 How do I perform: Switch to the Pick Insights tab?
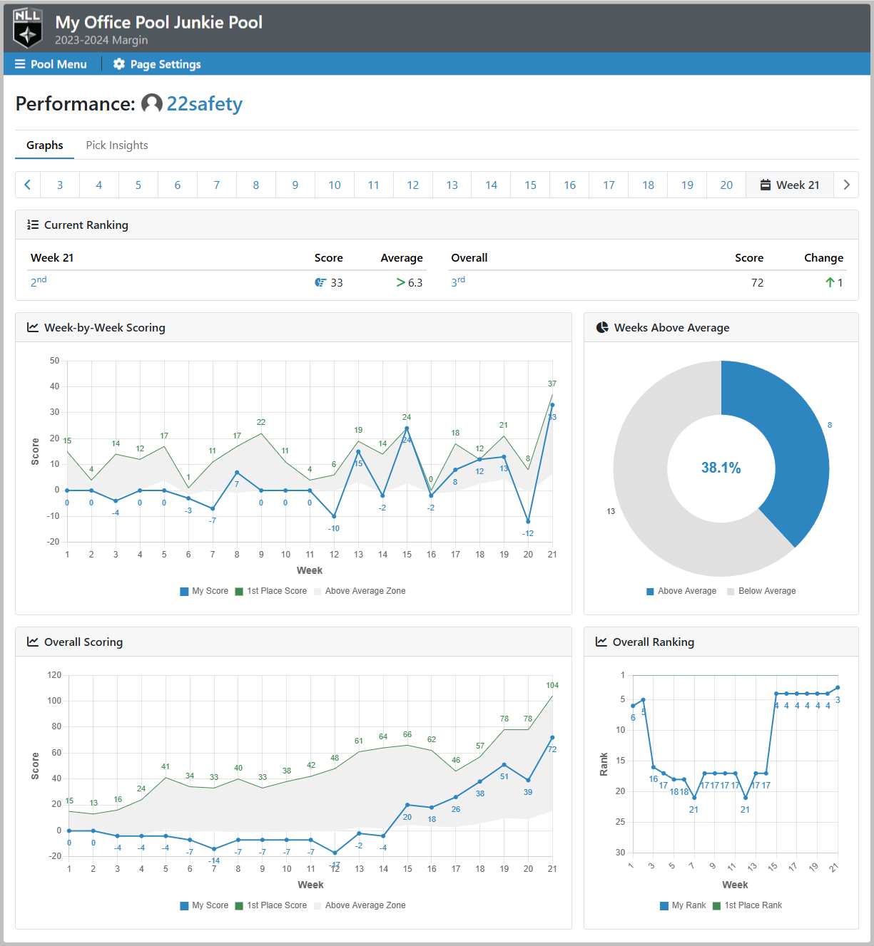click(117, 145)
